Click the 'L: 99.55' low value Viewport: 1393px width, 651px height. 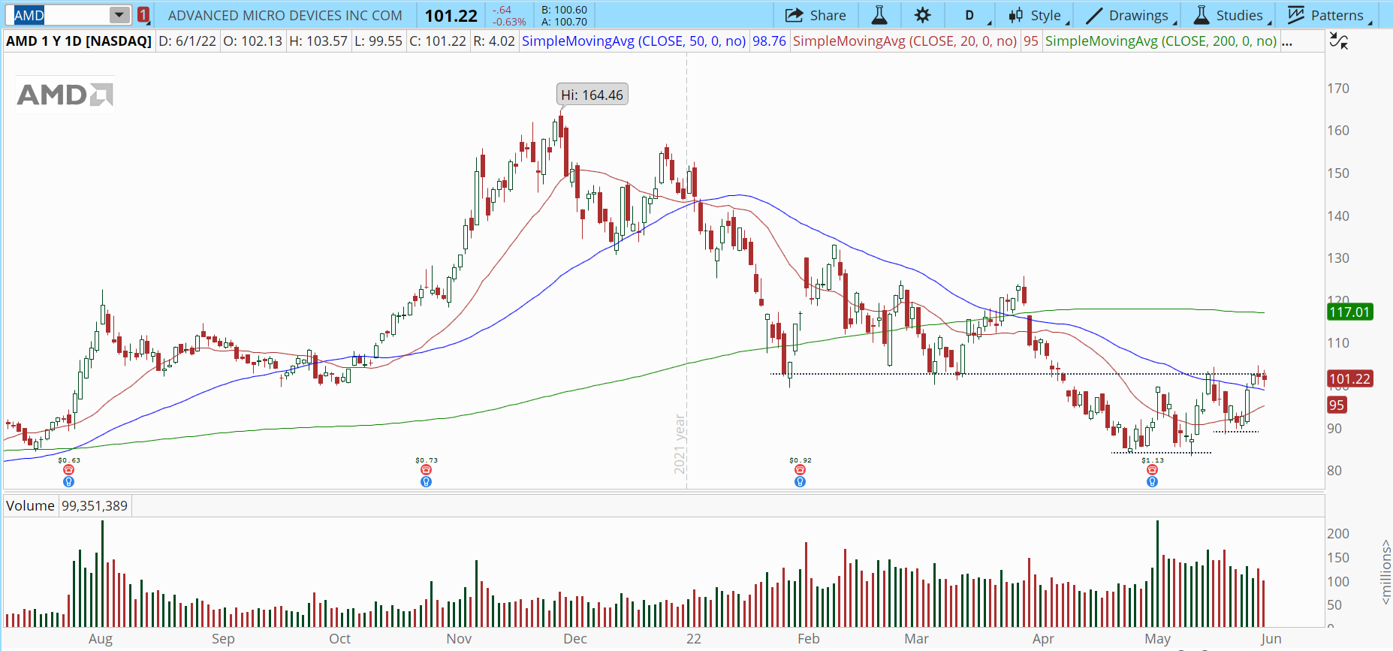378,41
